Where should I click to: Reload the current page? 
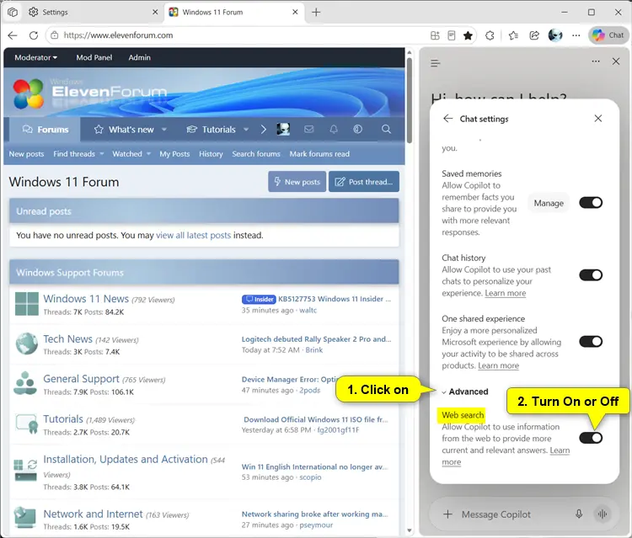click(34, 35)
